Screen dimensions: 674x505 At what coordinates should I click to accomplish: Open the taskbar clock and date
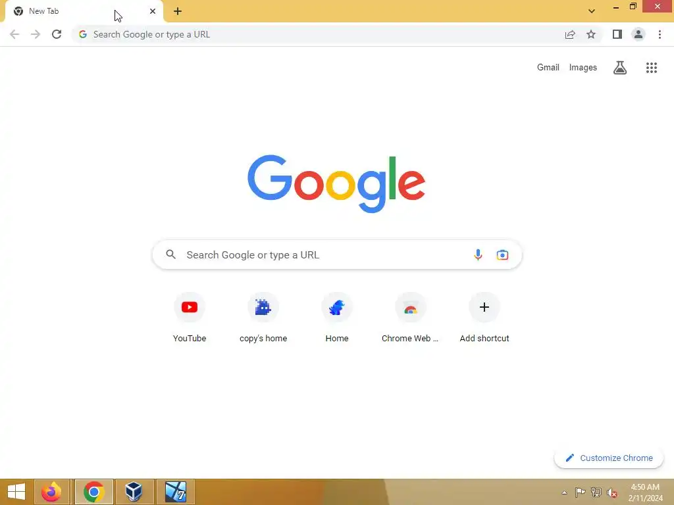pyautogui.click(x=645, y=493)
